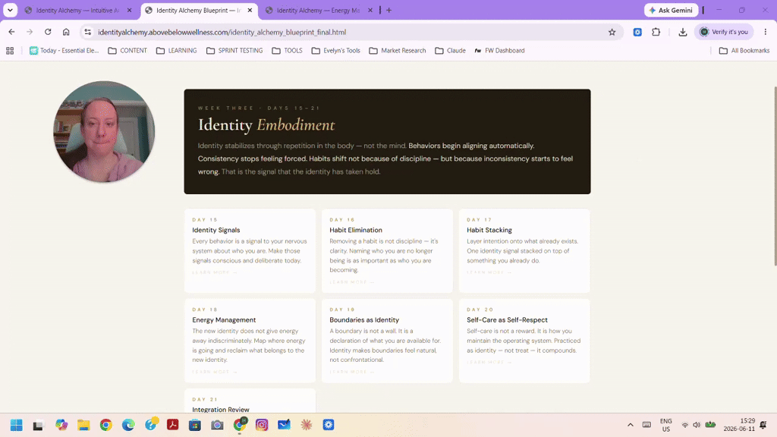This screenshot has width=777, height=437.
Task: Open the SPRINT TESTING bookmarks folder
Action: pyautogui.click(x=234, y=51)
